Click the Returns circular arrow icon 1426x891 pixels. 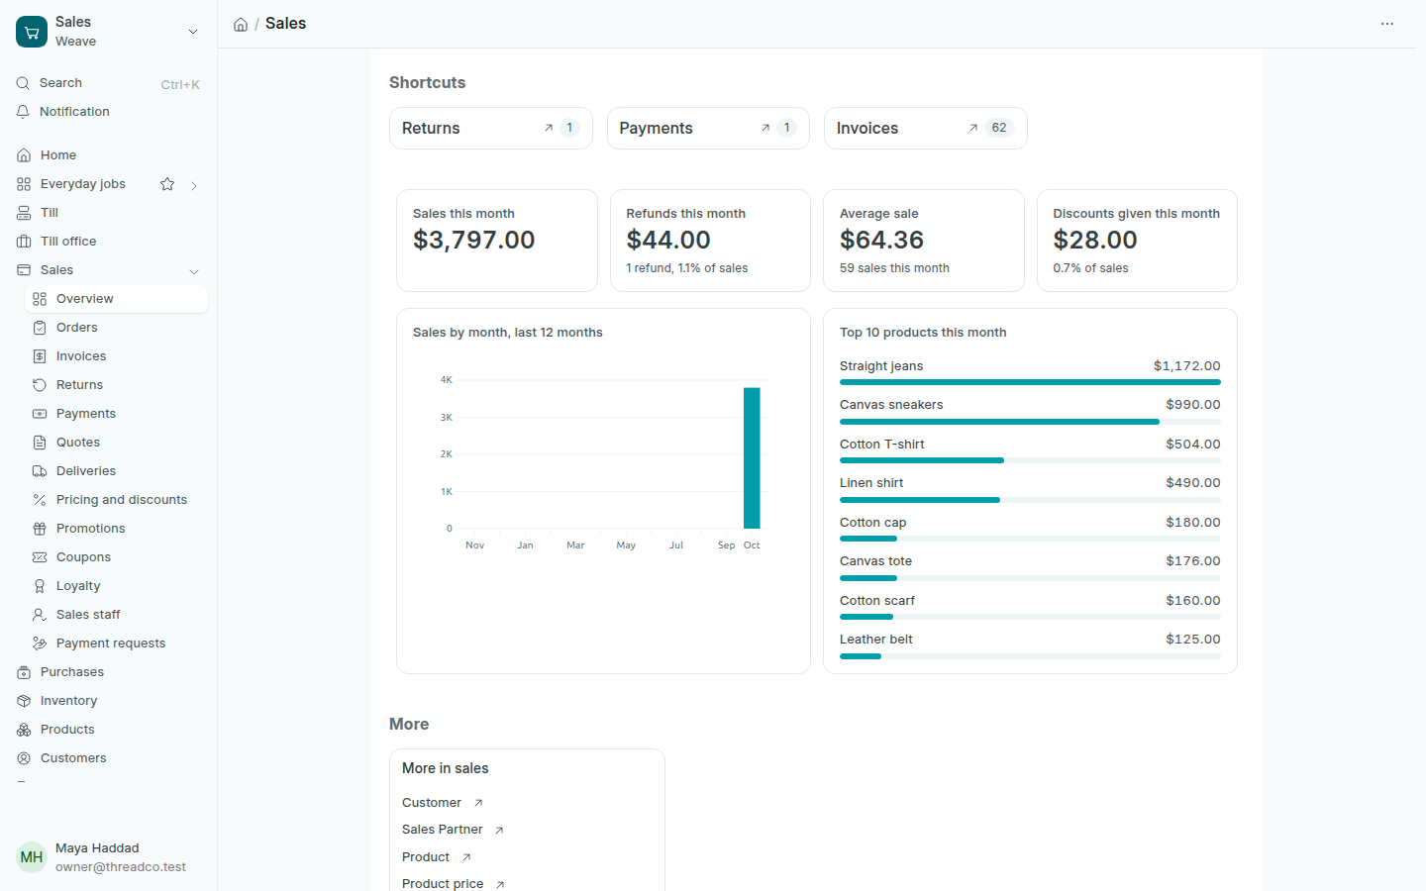[x=40, y=385]
